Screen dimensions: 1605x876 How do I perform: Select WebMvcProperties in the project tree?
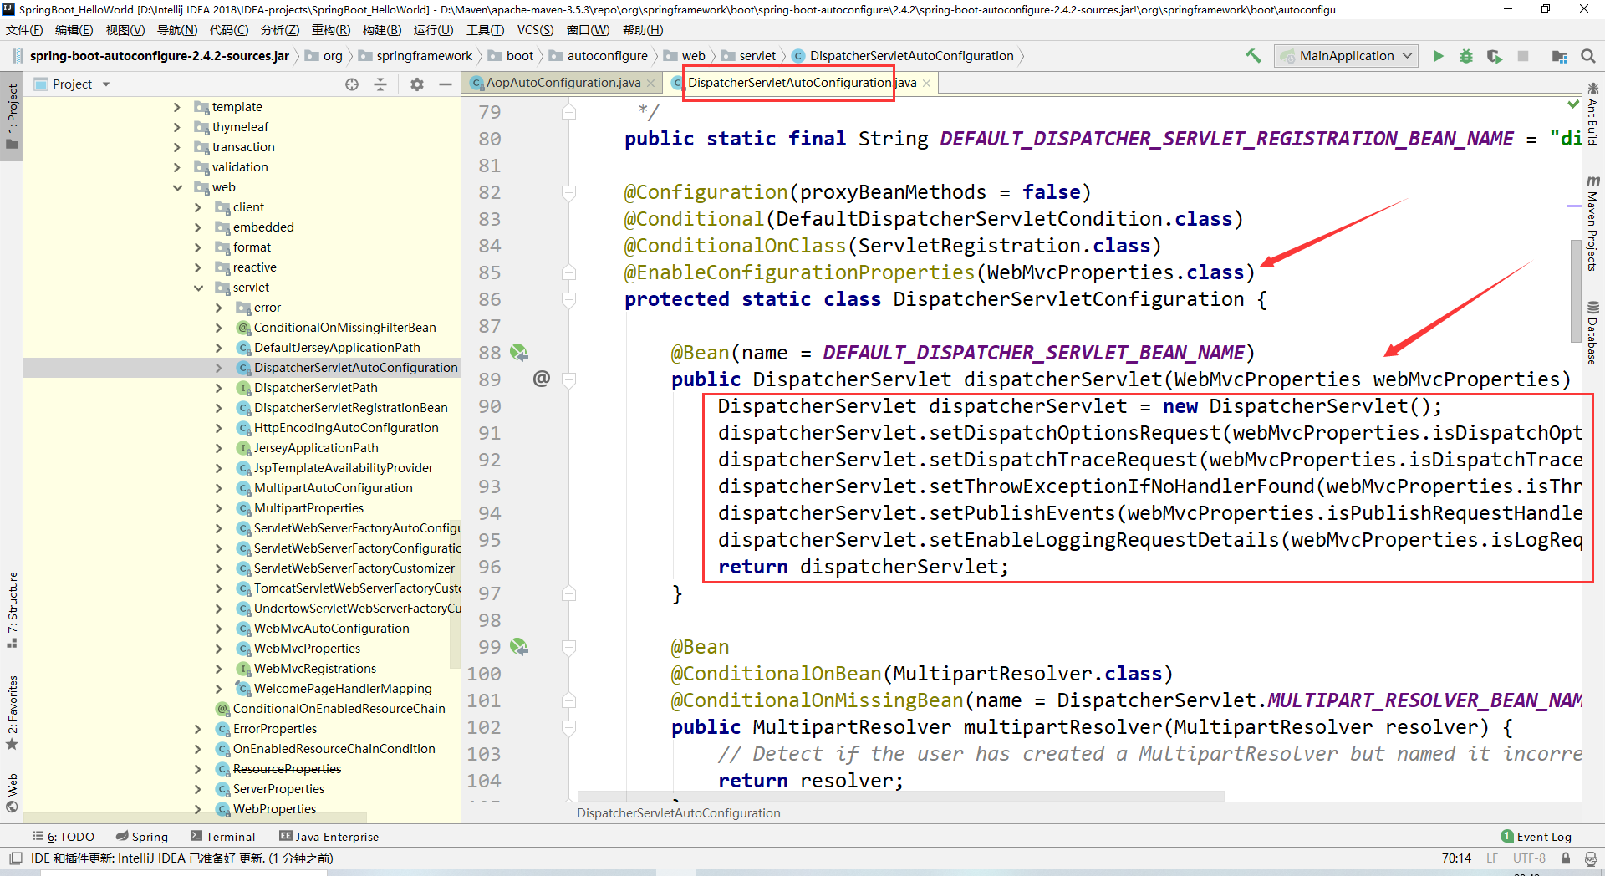[307, 649]
